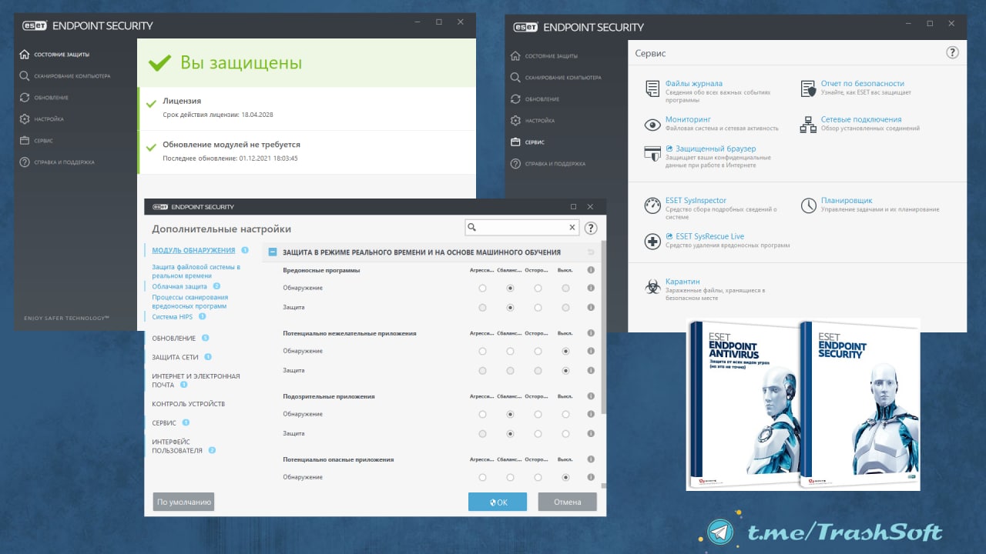
Task: Set Вредоносные программы Обнаружение to Осторо…
Action: click(538, 288)
